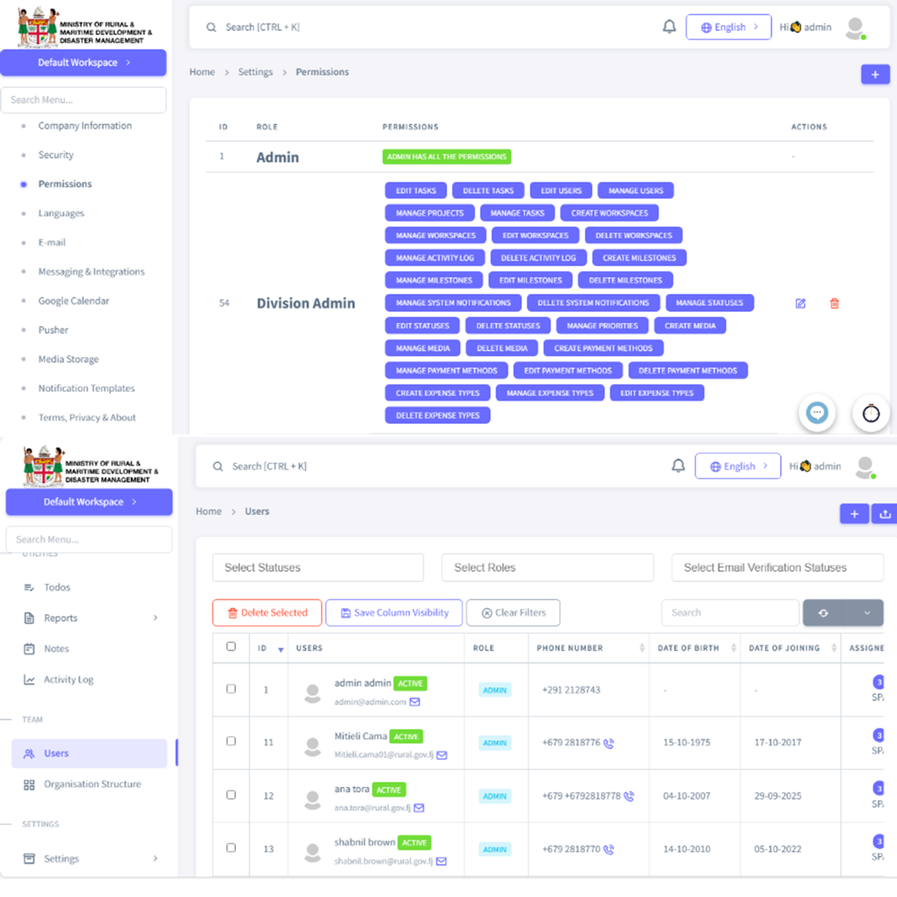Open the Select Roles dropdown
897x897 pixels.
point(547,567)
